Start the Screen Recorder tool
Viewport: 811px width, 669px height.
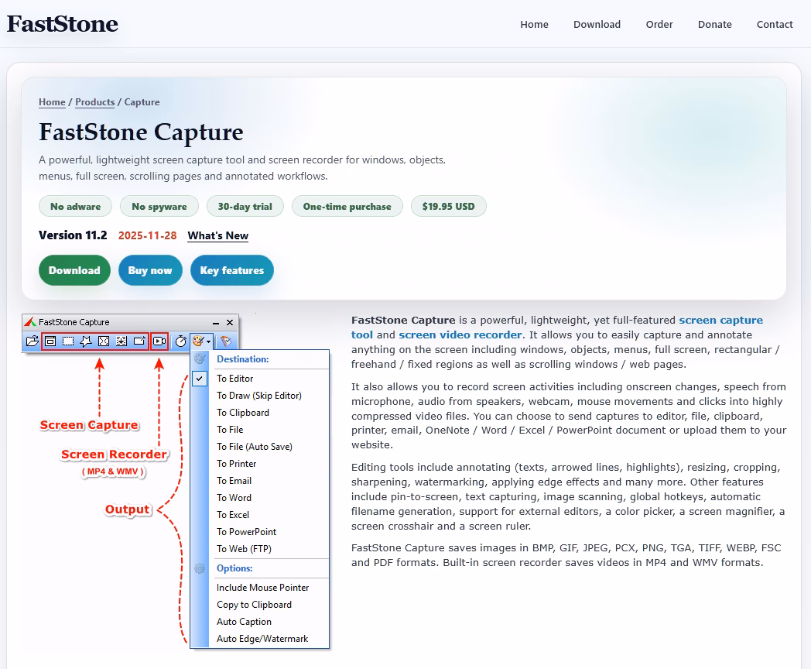[x=160, y=340]
